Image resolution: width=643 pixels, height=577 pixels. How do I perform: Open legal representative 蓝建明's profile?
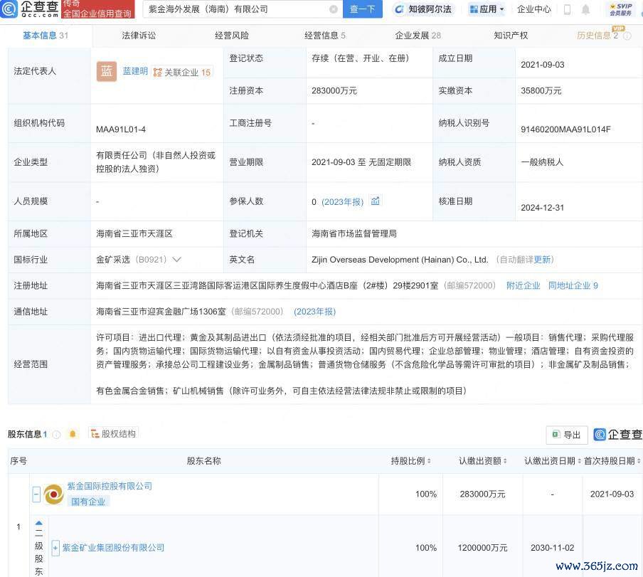135,71
